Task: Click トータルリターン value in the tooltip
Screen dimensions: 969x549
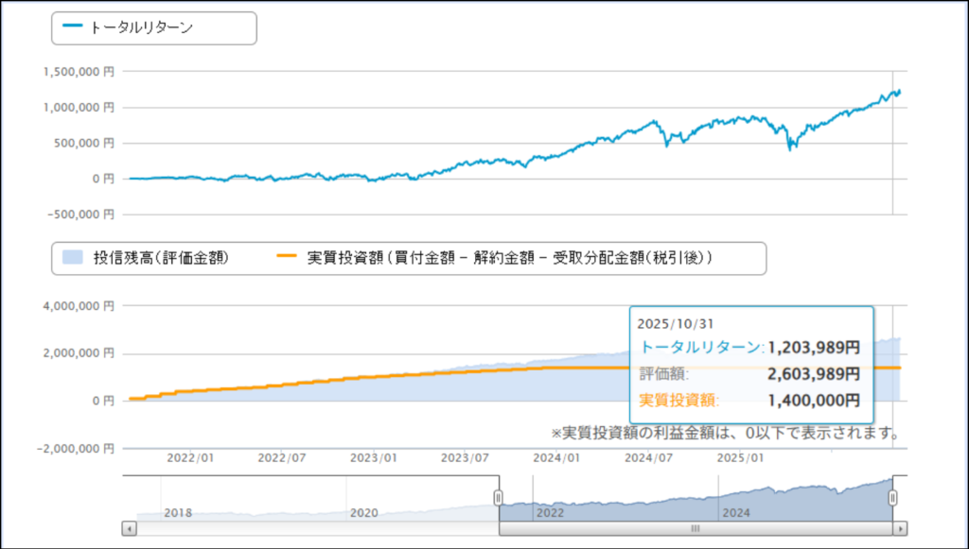Action: click(813, 347)
